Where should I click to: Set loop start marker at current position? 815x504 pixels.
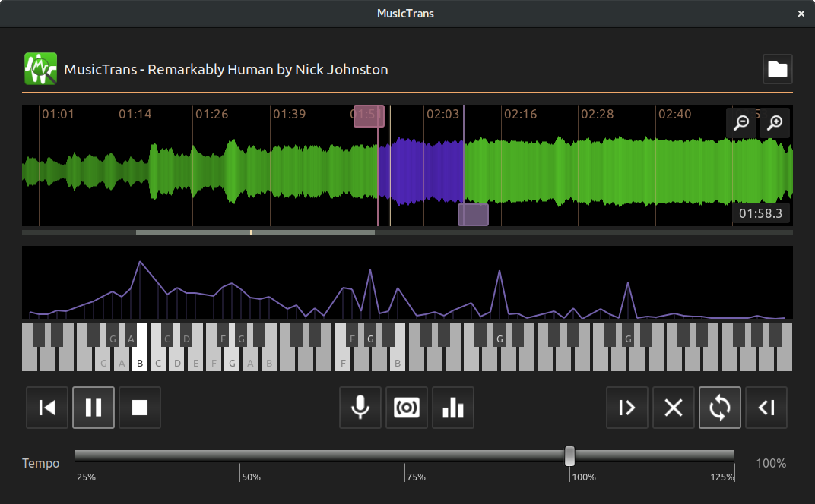pos(627,408)
